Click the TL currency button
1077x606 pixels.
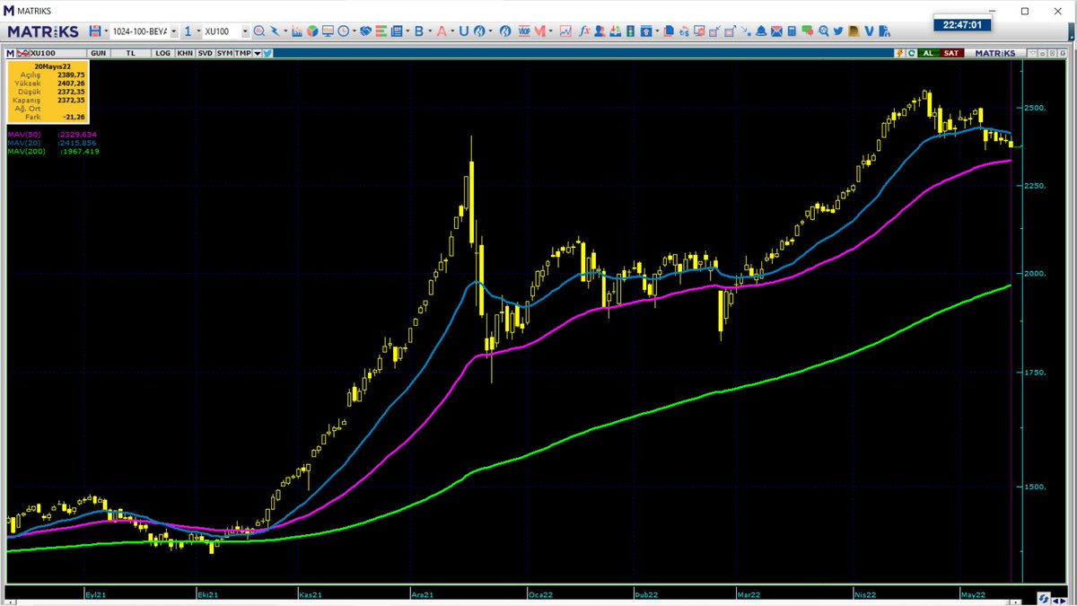[x=130, y=53]
